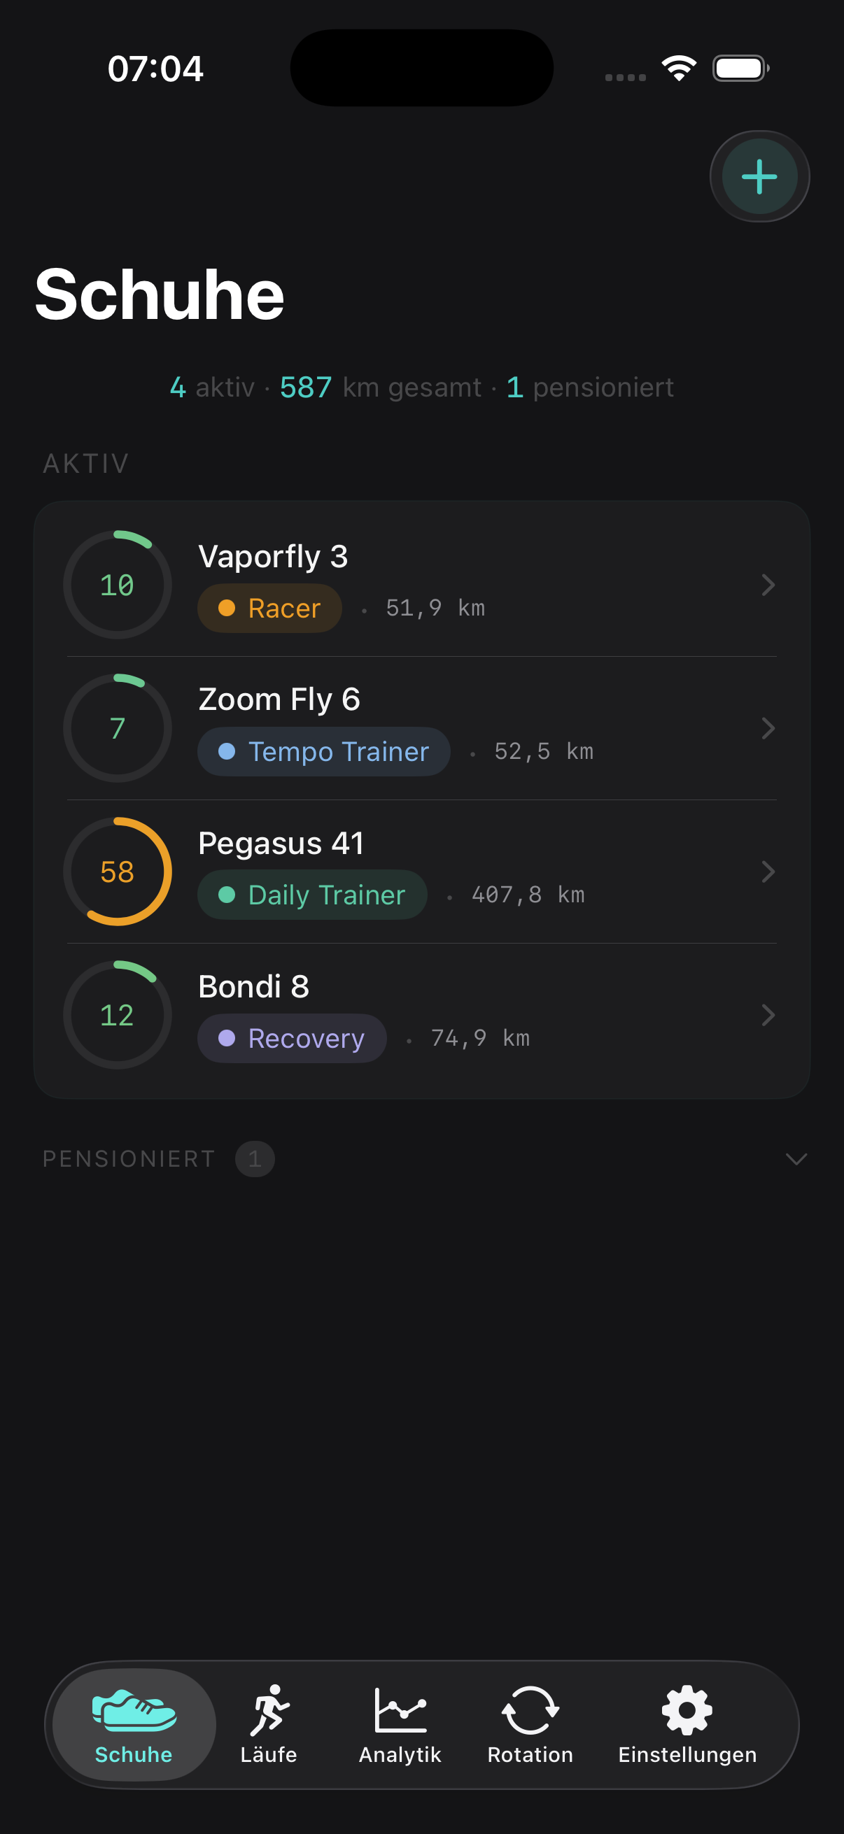Open the Rotation arrows icon
The height and width of the screenshot is (1834, 844).
[x=530, y=1709]
